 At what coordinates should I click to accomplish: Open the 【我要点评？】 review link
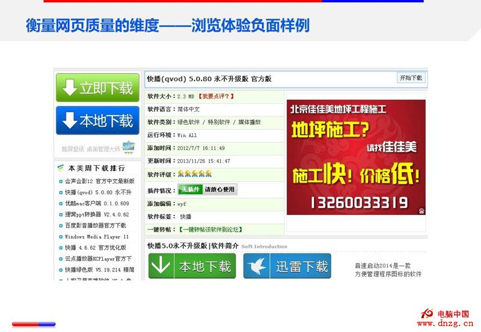(216, 96)
